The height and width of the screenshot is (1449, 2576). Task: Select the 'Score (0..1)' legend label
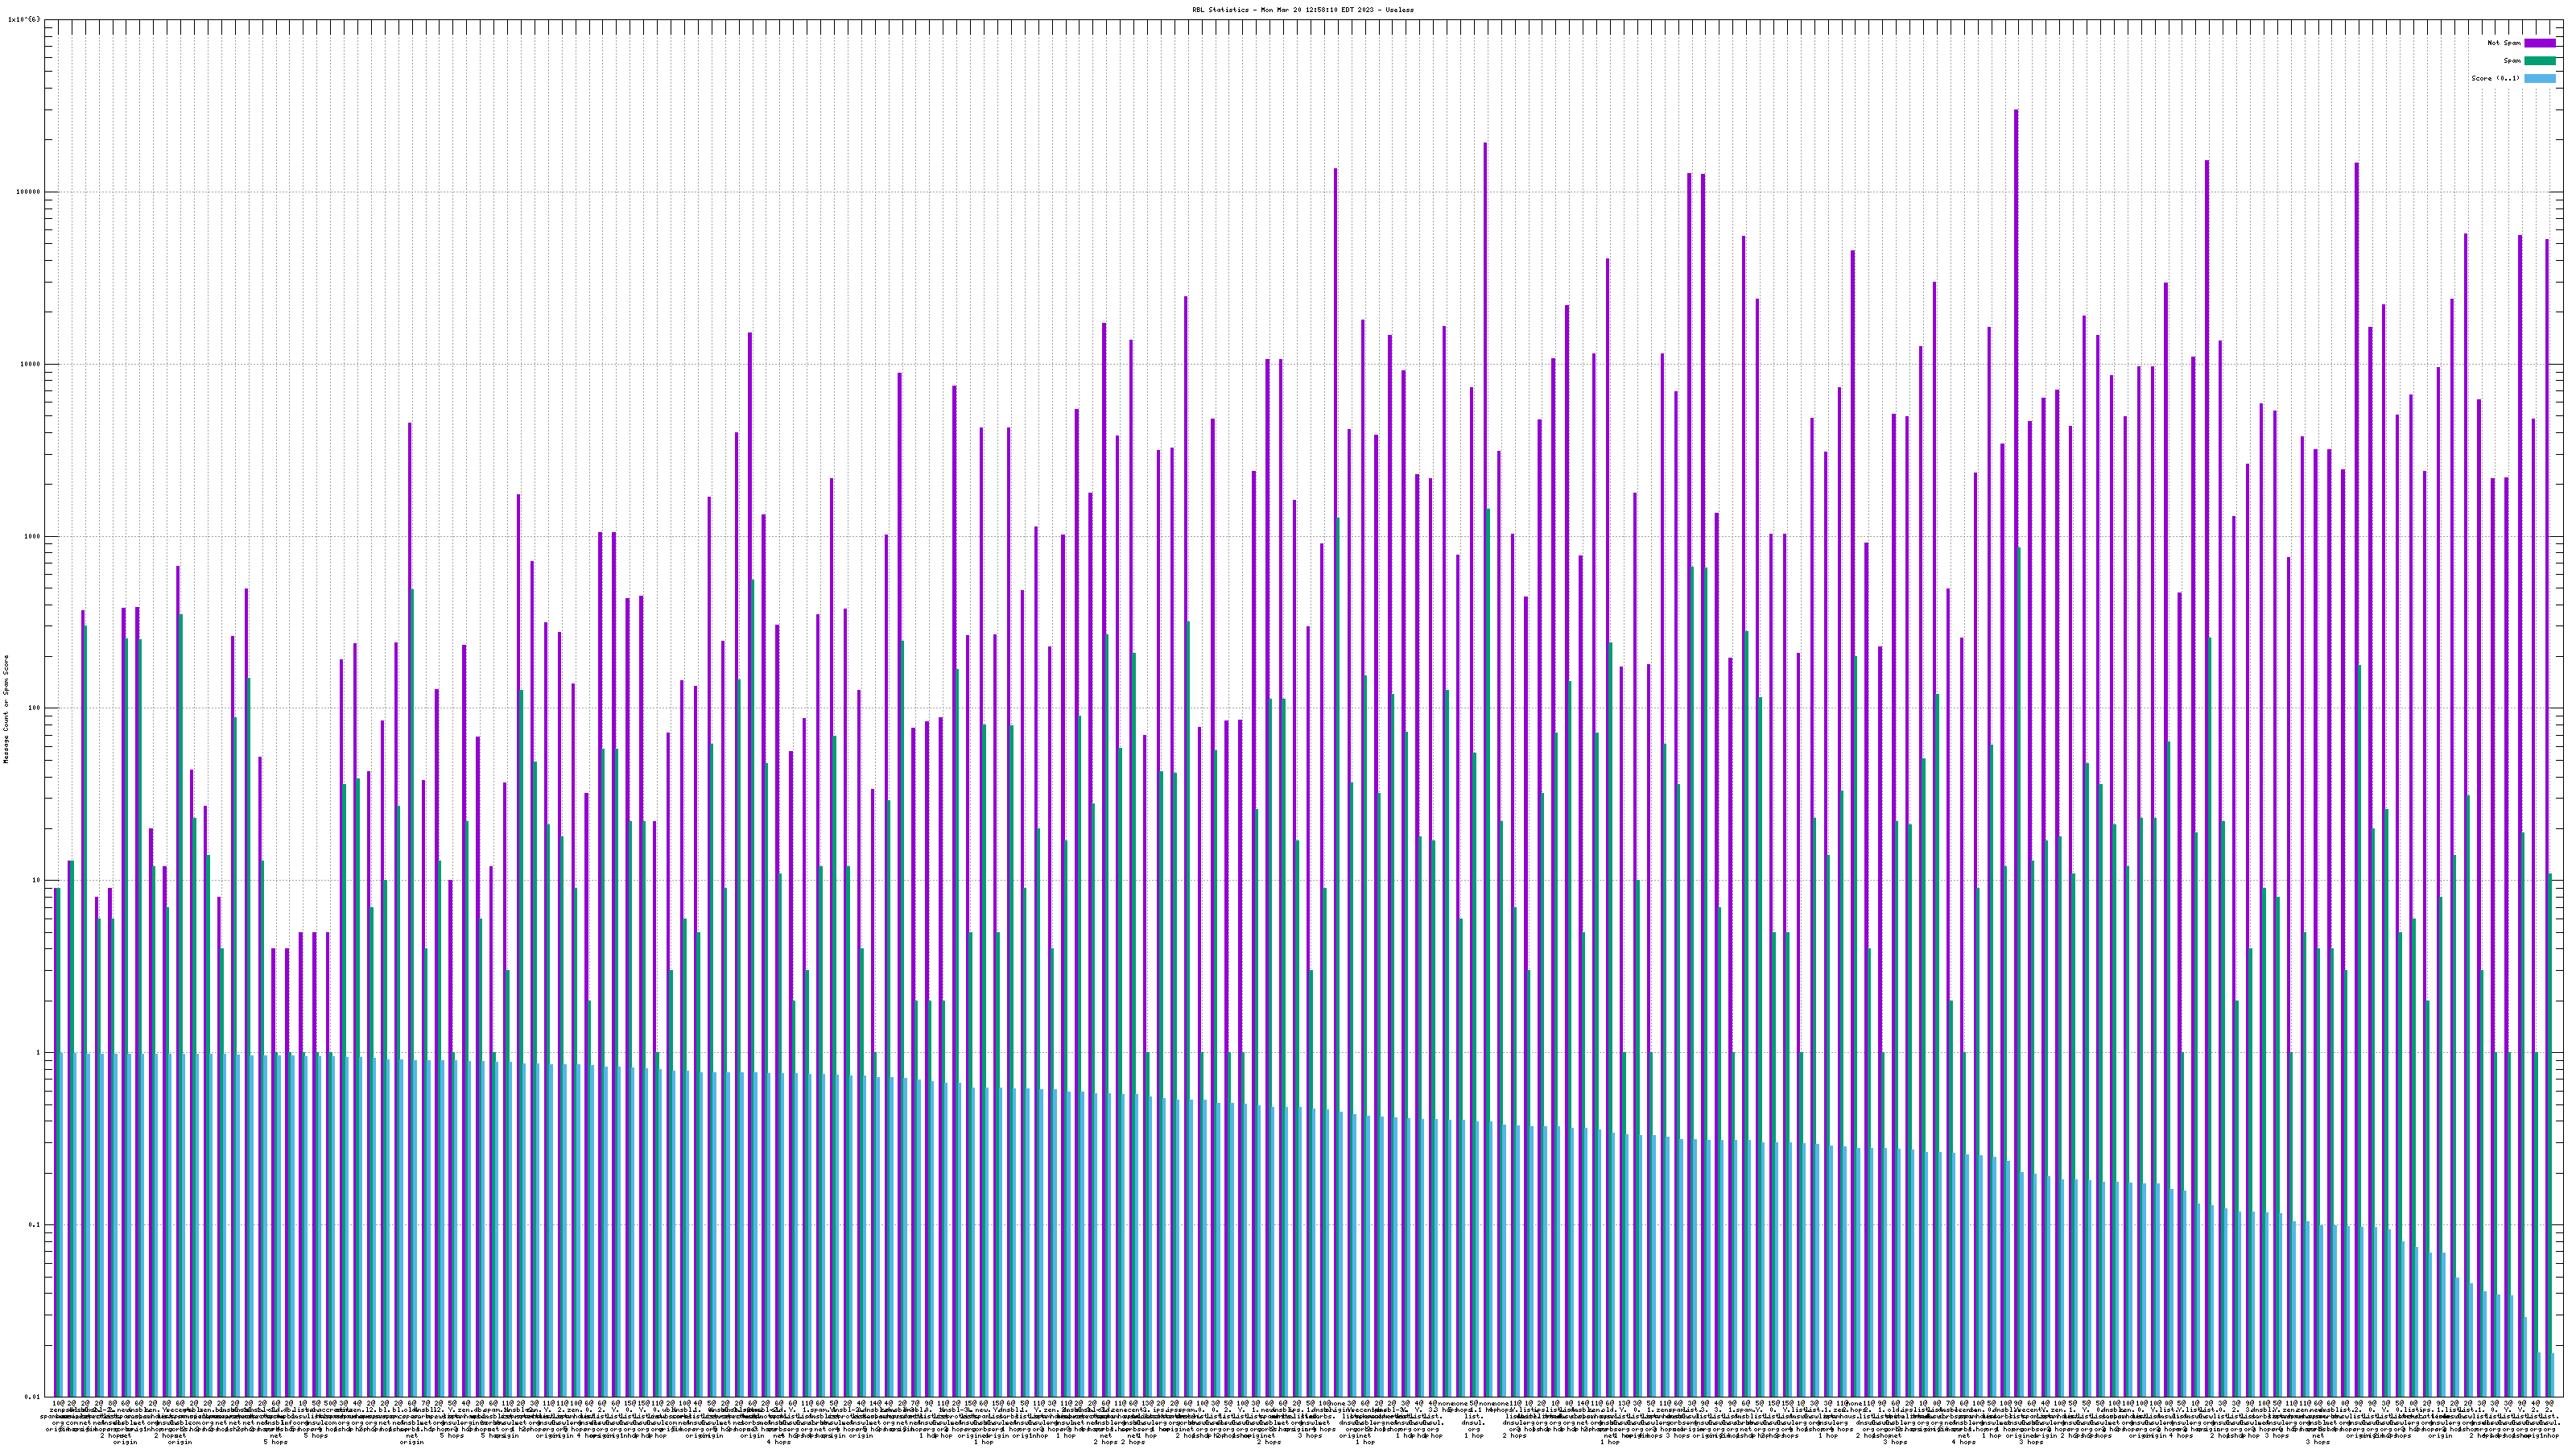coord(2495,78)
